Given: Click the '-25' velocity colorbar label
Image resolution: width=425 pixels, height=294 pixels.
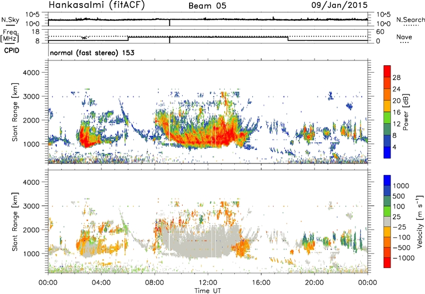Looking at the screenshot, I should tap(400, 227).
